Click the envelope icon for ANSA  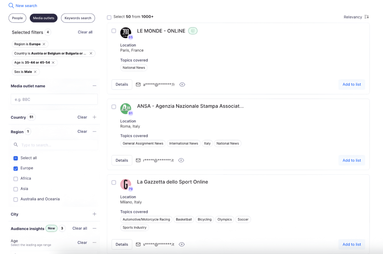click(x=138, y=160)
